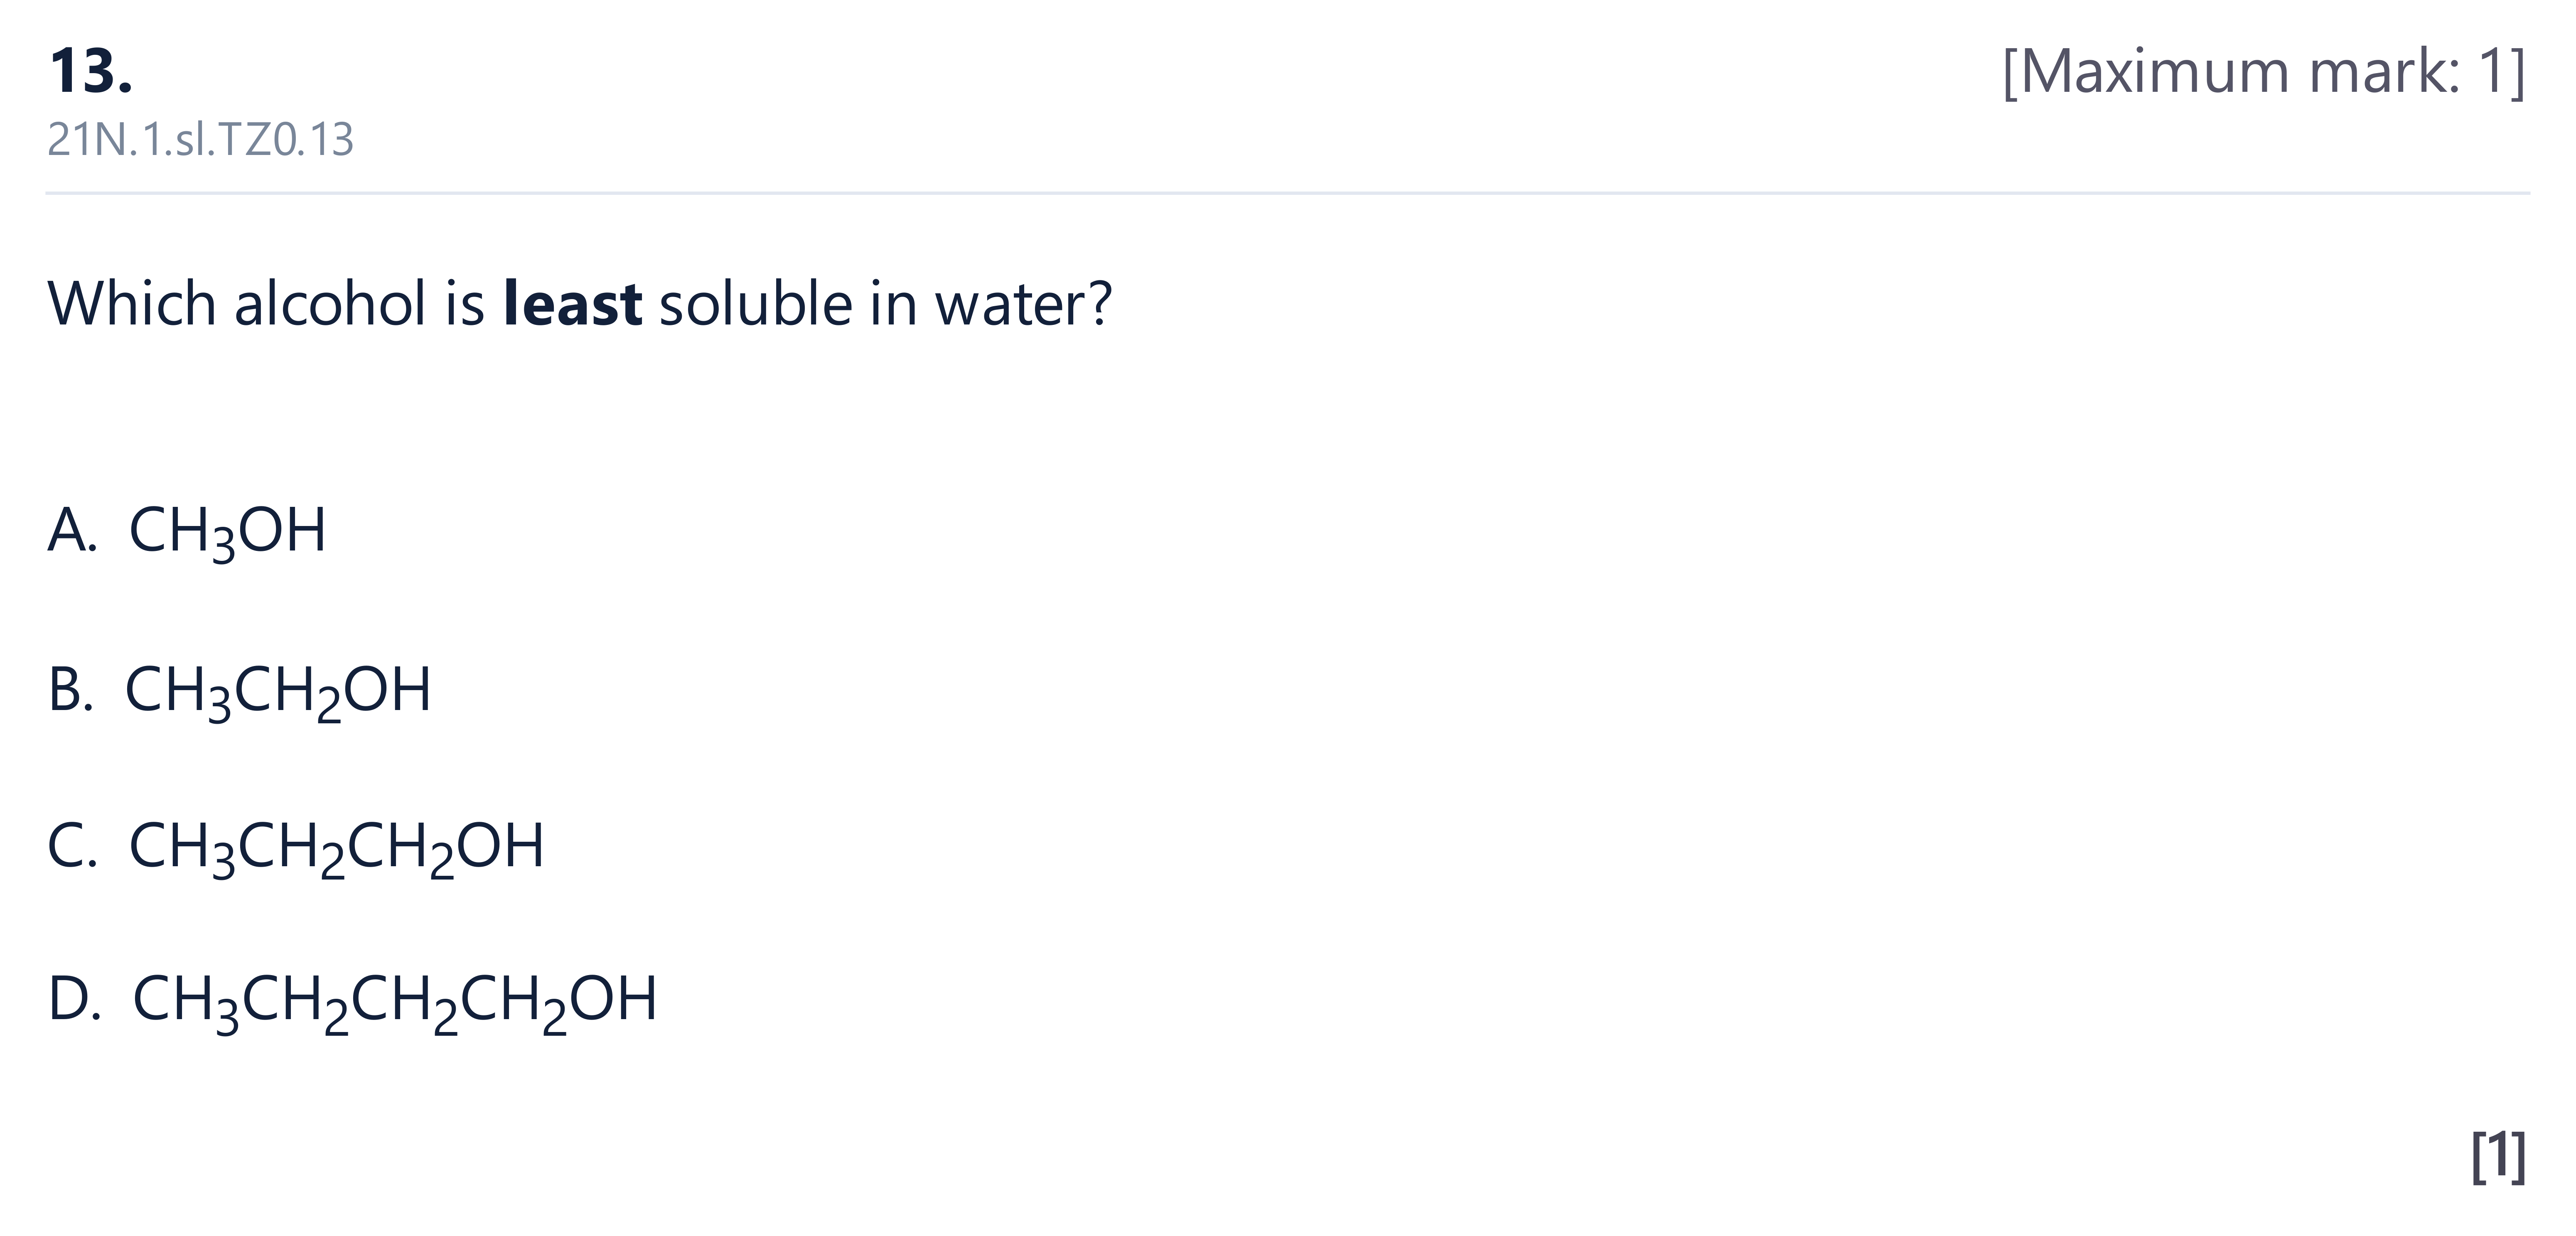The height and width of the screenshot is (1236, 2576).
Task: Select answer option C letter
Action: pos(72,845)
